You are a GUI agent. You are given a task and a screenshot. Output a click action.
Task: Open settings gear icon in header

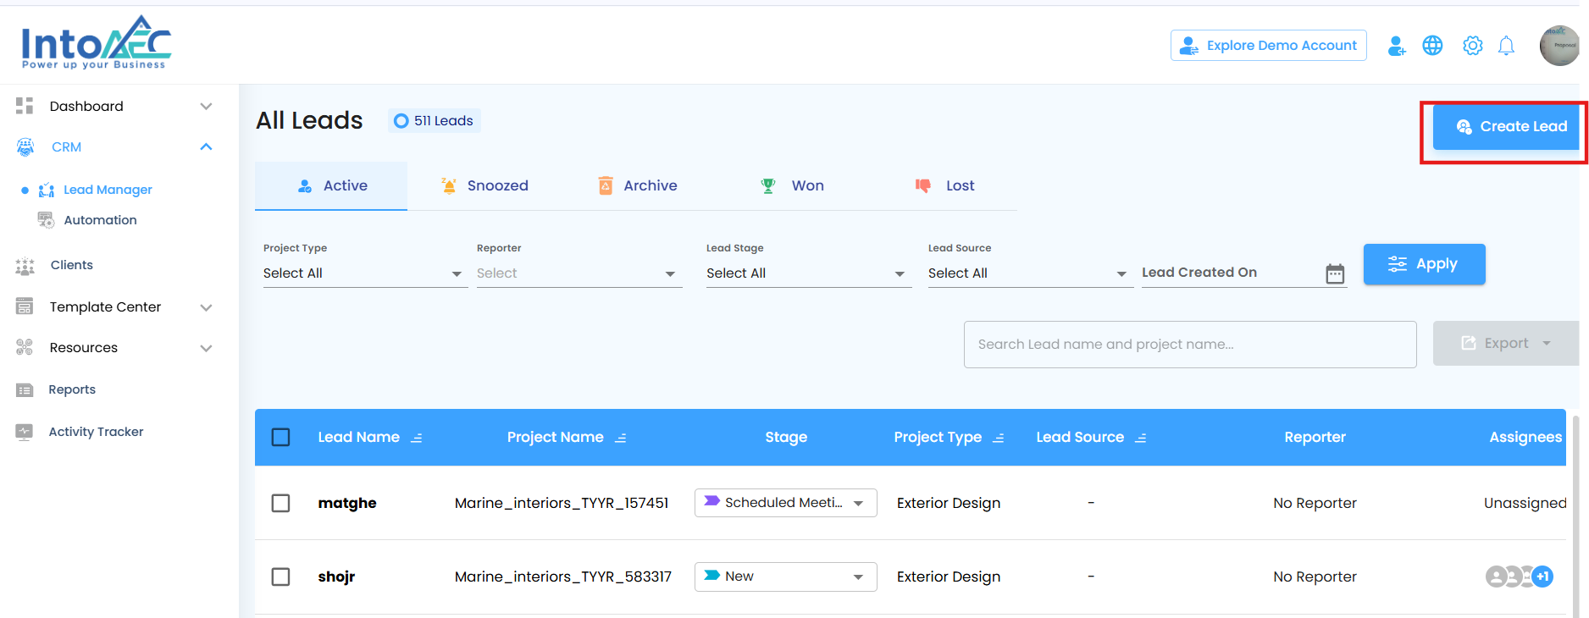1472,46
